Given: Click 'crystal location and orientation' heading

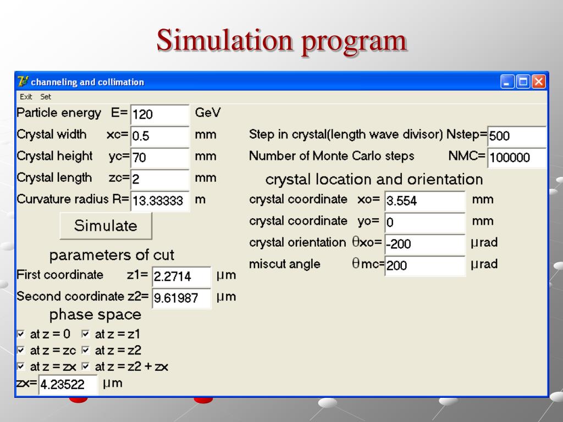Looking at the screenshot, I should (x=374, y=179).
